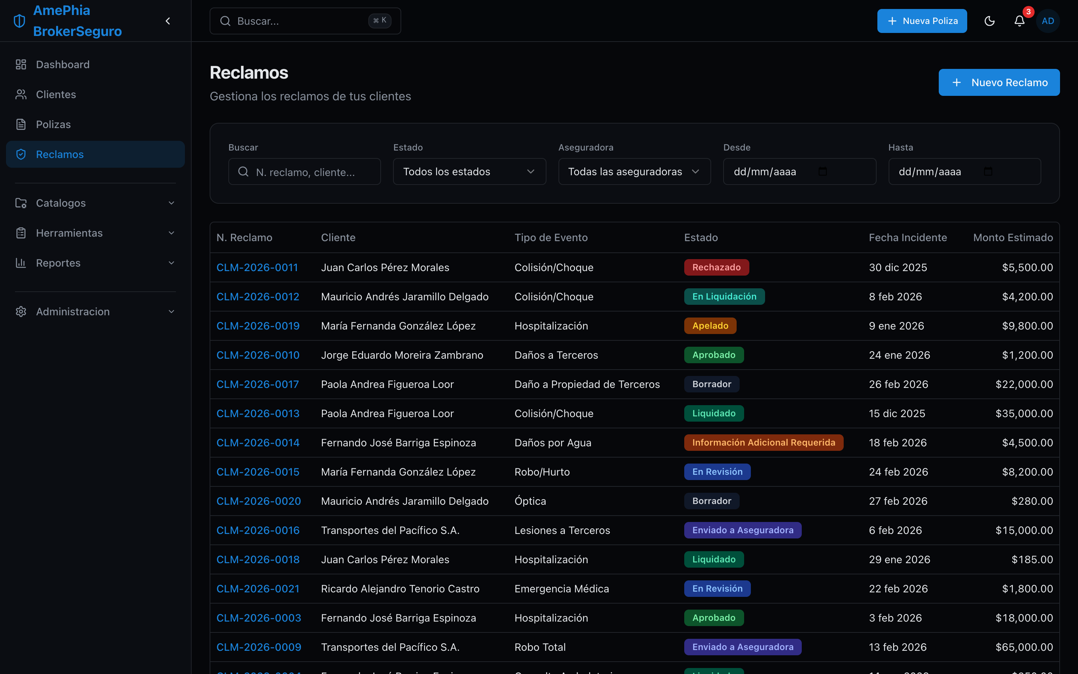This screenshot has height=674, width=1078.
Task: Open claim CLM-2026-0011 link
Action: (x=257, y=267)
